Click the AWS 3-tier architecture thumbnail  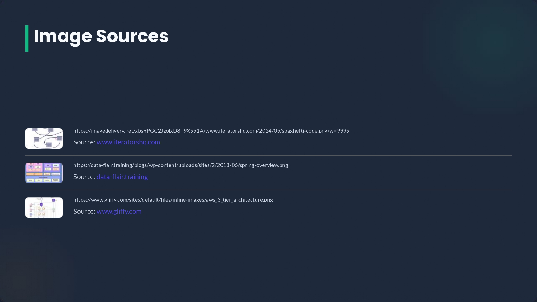pyautogui.click(x=44, y=208)
